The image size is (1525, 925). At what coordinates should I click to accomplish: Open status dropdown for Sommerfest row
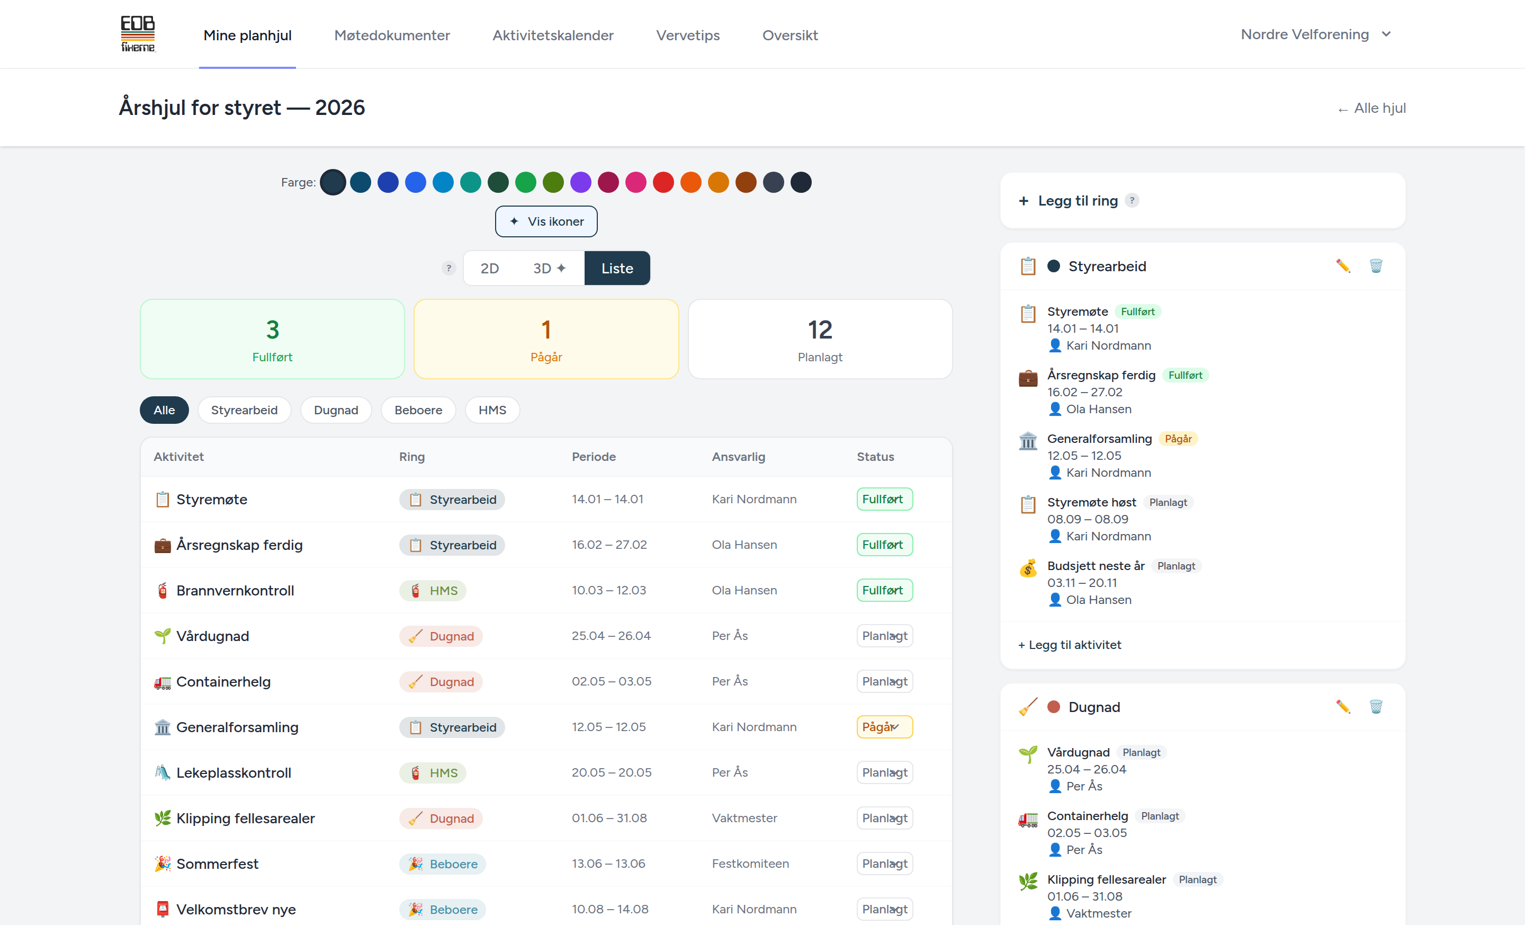[884, 863]
